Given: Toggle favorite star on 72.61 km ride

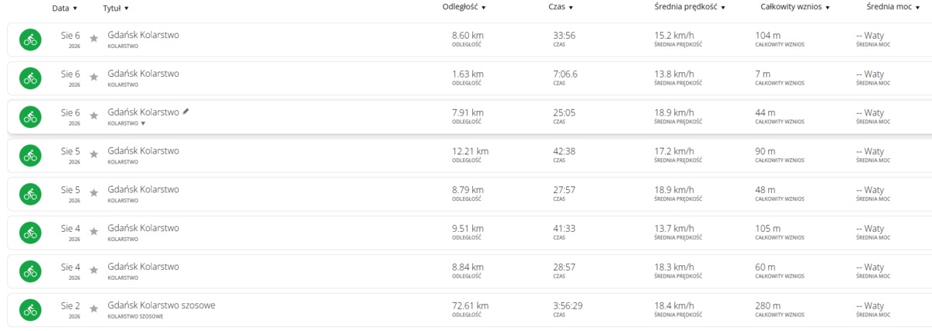Looking at the screenshot, I should pyautogui.click(x=94, y=309).
